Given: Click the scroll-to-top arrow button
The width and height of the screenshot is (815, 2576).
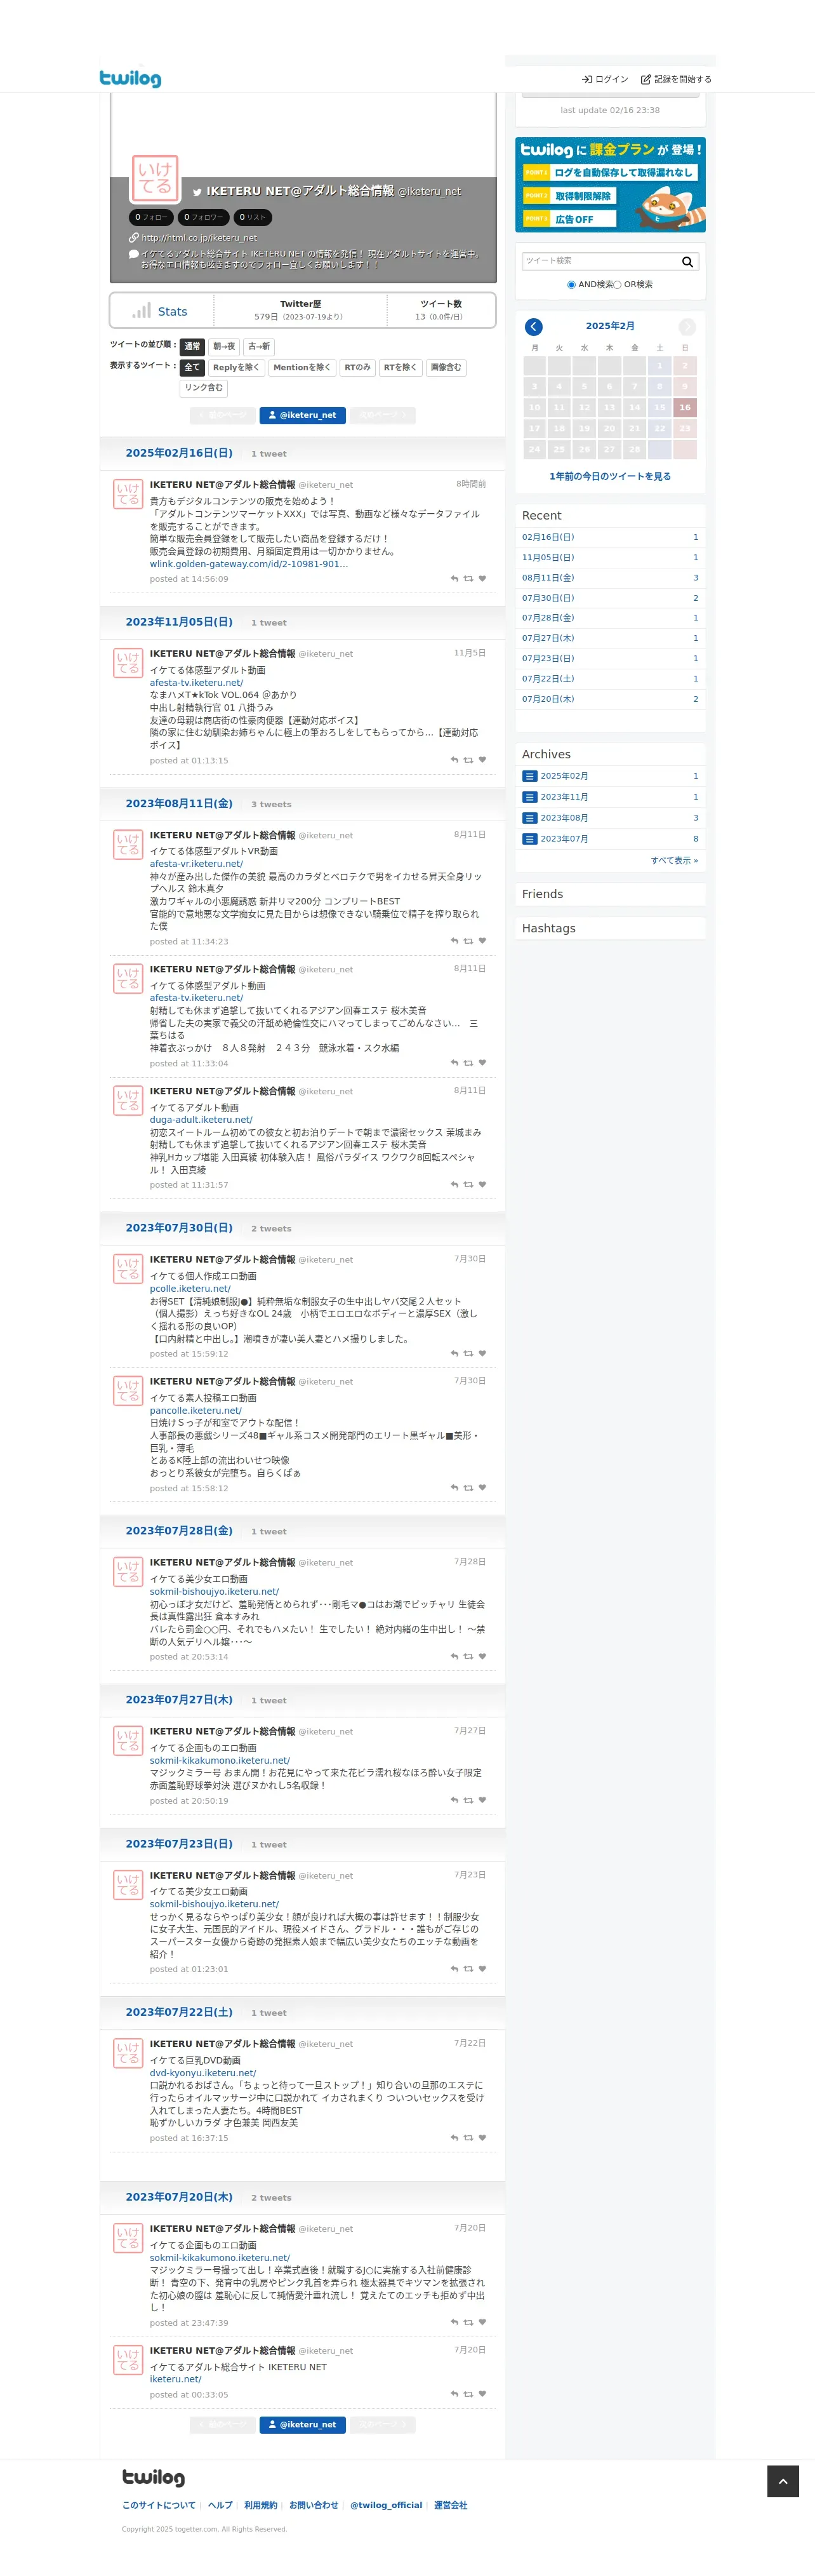Looking at the screenshot, I should (x=783, y=2481).
